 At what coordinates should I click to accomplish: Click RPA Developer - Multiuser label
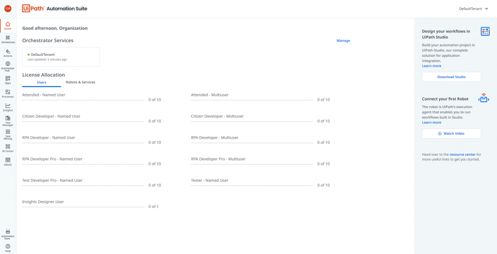tap(215, 138)
